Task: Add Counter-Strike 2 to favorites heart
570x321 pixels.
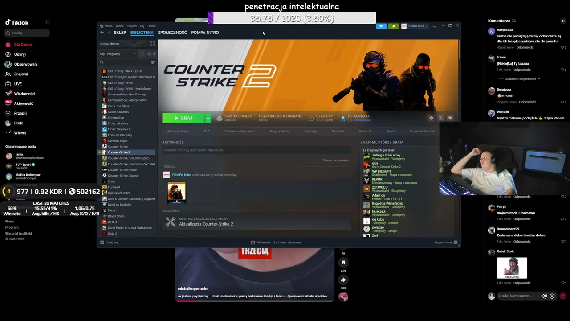Action: tap(450, 118)
